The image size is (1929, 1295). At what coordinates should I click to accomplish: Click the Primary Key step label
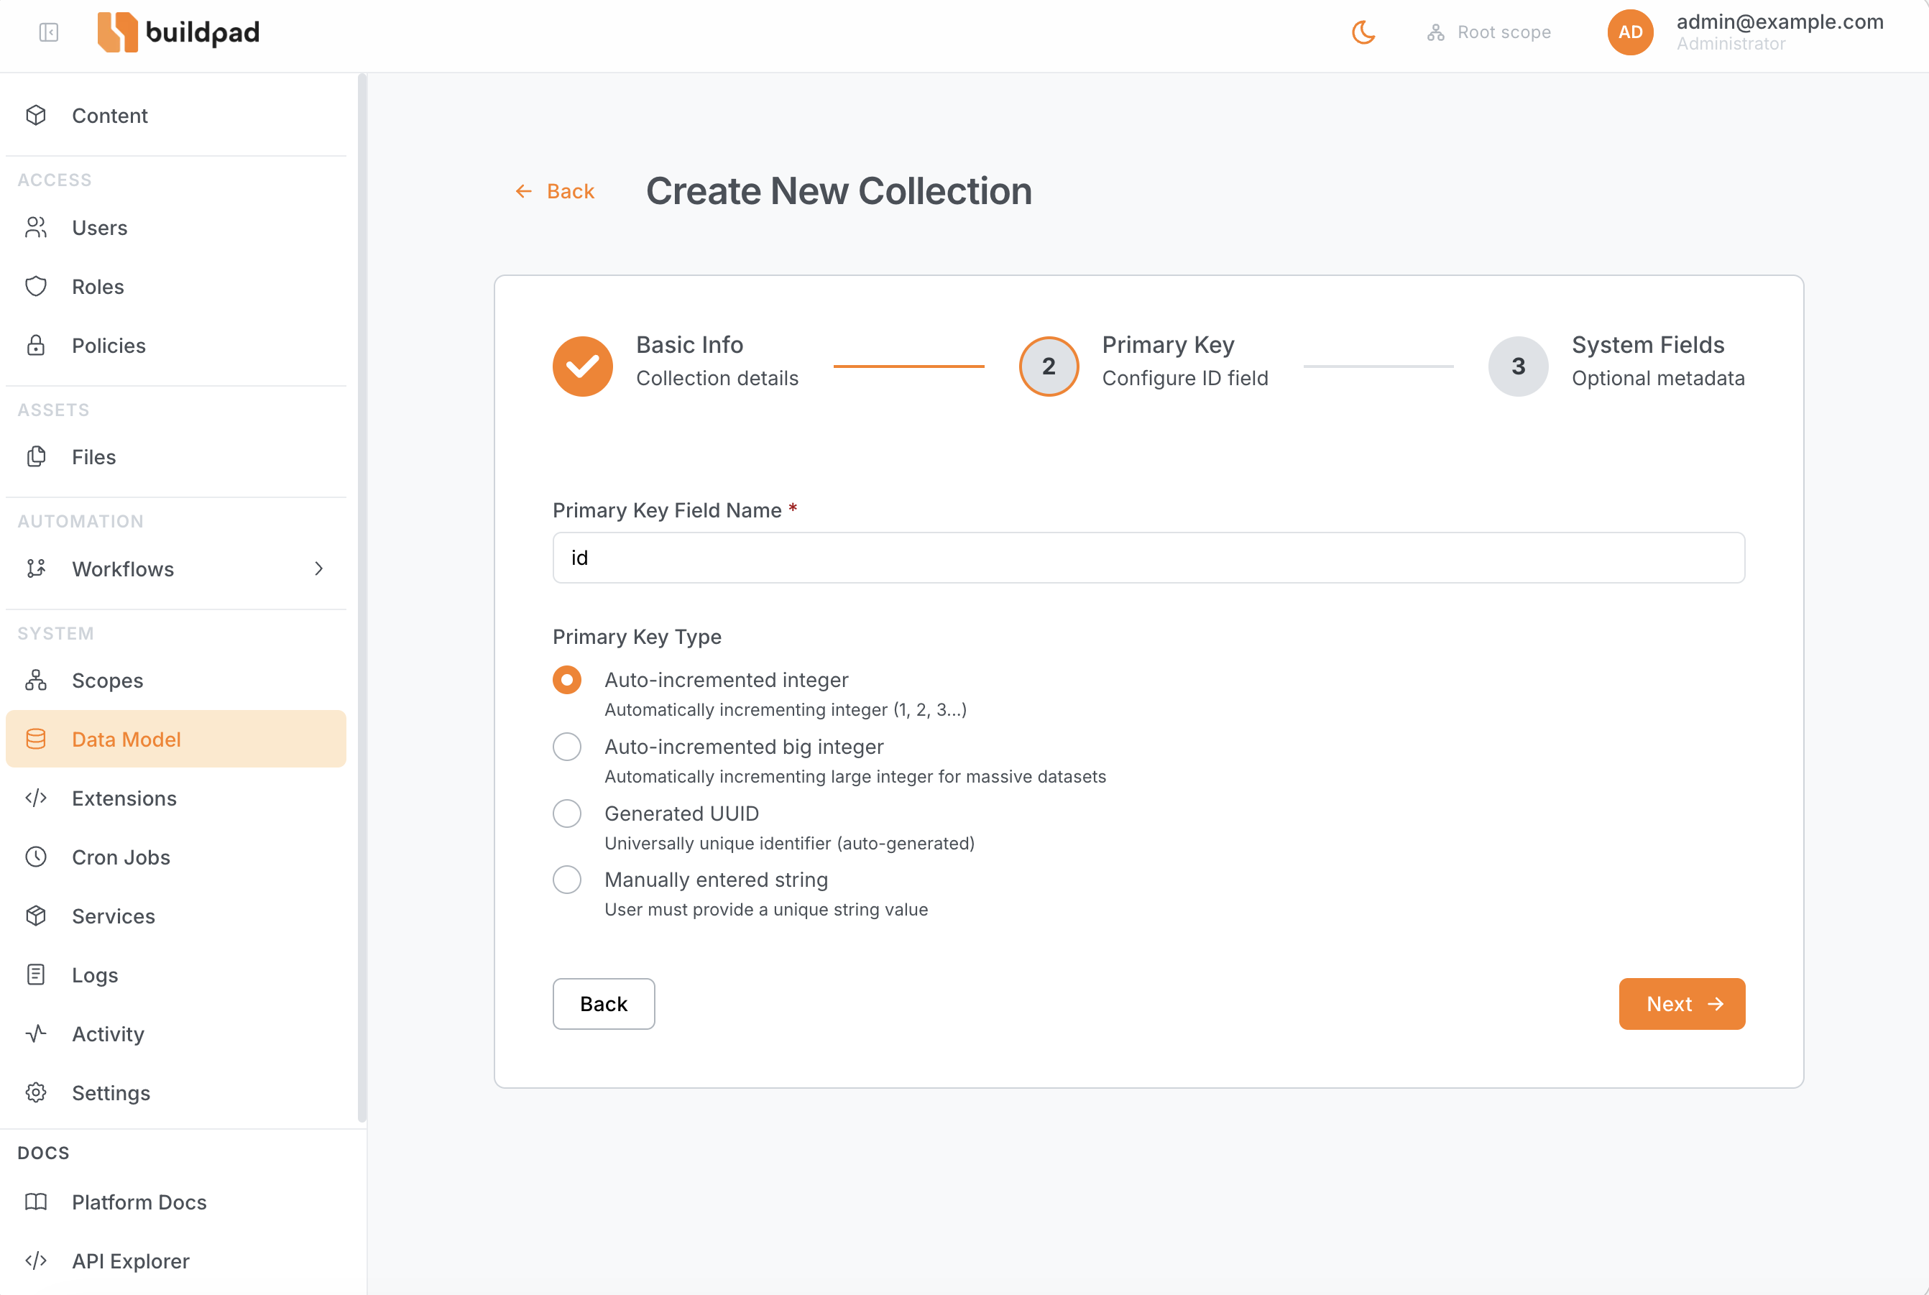point(1168,344)
